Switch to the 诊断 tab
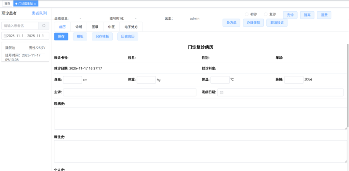Viewport: 349px width, 171px height. 79,27
